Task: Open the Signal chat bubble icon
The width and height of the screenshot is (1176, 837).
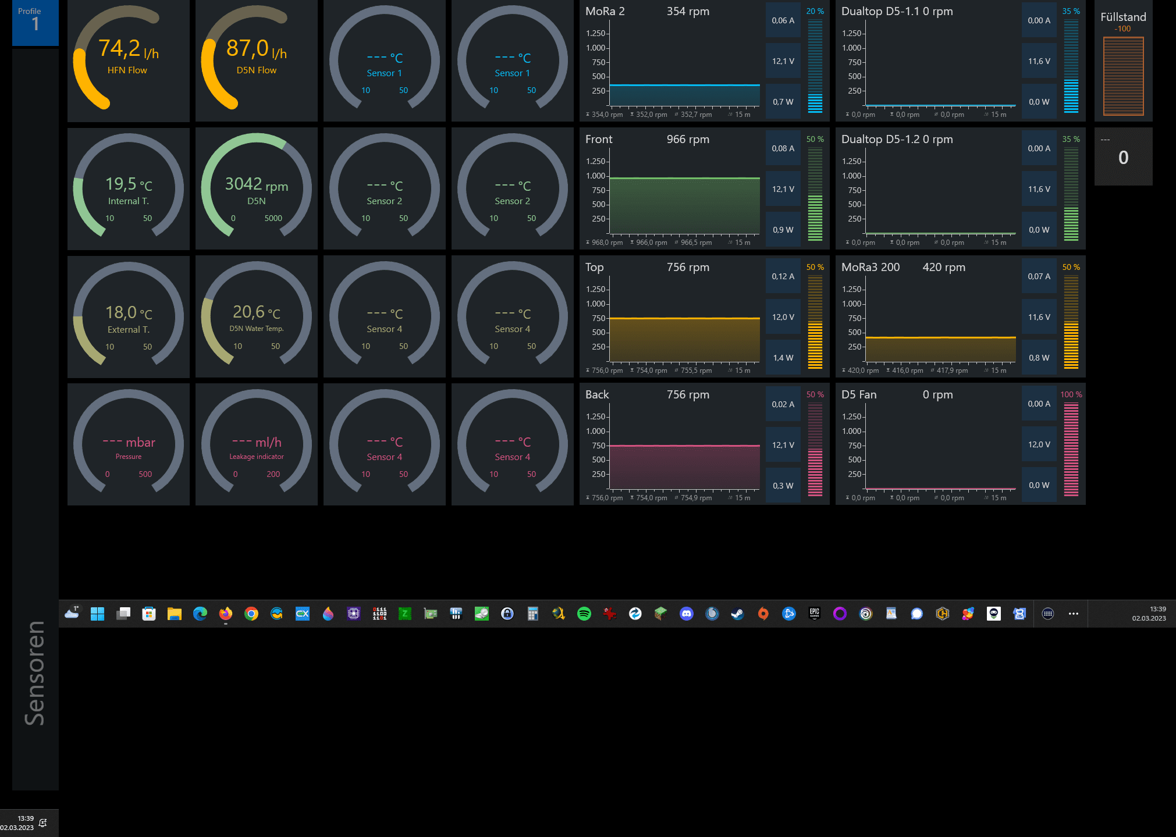Action: (x=917, y=614)
